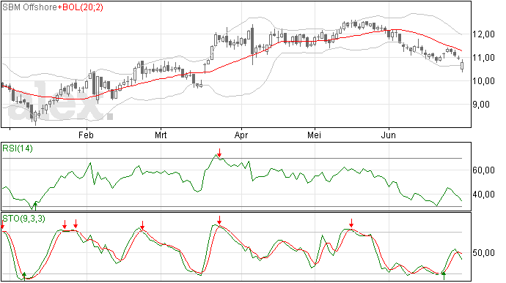Click the RSI 60,00 axis value

483,170
